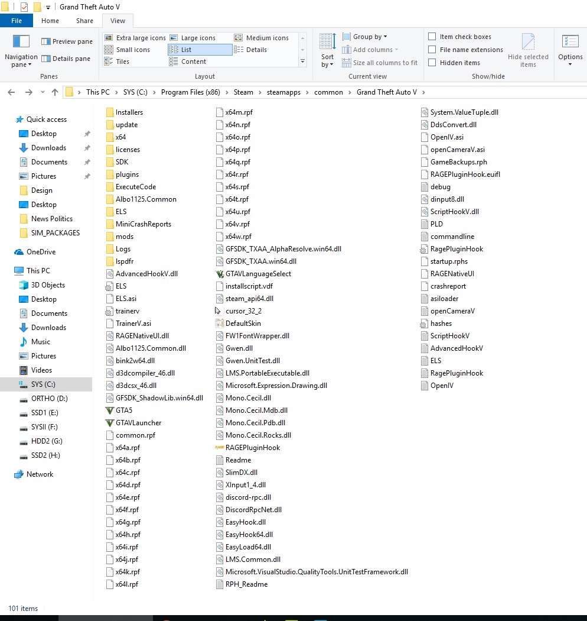The width and height of the screenshot is (587, 621).
Task: Go back with the left arrow
Action: [11, 92]
